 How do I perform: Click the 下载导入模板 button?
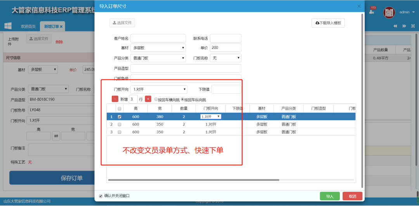tap(328, 23)
